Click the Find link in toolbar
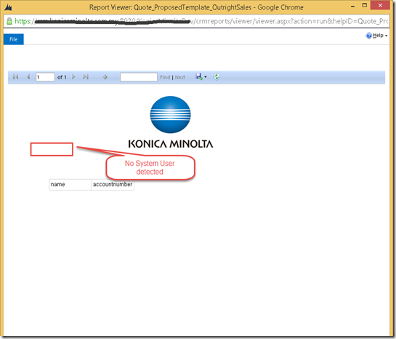Screen dimensions: 396x339 (165, 77)
